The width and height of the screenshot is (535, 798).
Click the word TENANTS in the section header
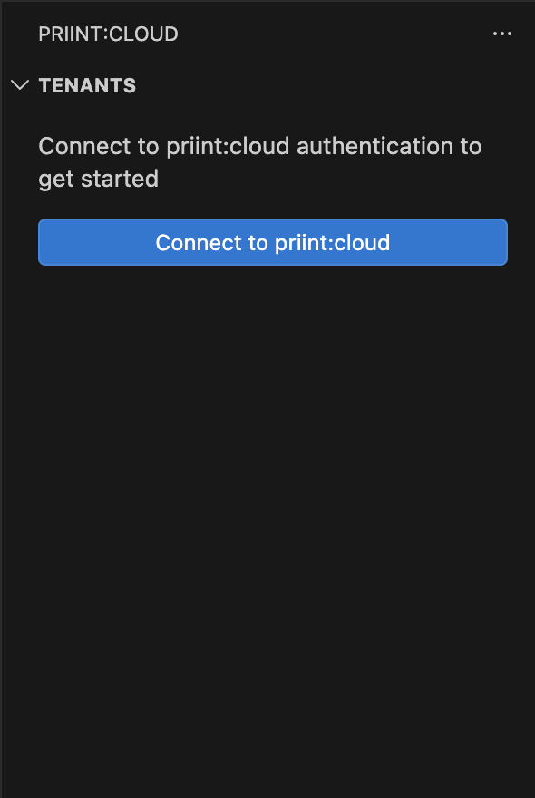tap(87, 85)
